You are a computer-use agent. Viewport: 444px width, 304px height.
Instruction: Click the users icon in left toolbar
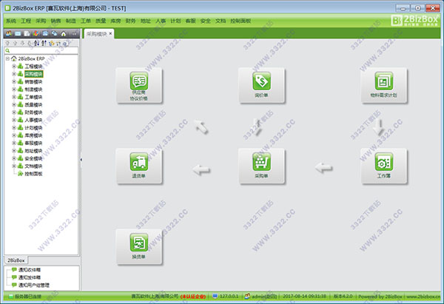tap(9, 34)
